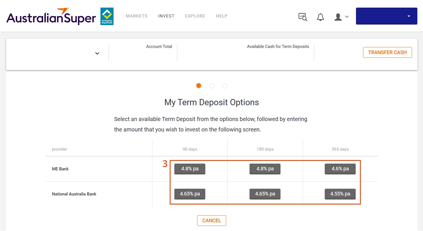Expand chevron beside profile icon
The image size is (423, 231).
(347, 17)
